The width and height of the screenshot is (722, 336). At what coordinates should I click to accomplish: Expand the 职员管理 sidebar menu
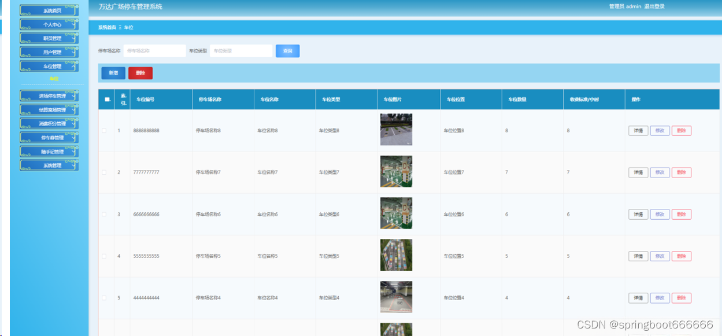point(49,38)
